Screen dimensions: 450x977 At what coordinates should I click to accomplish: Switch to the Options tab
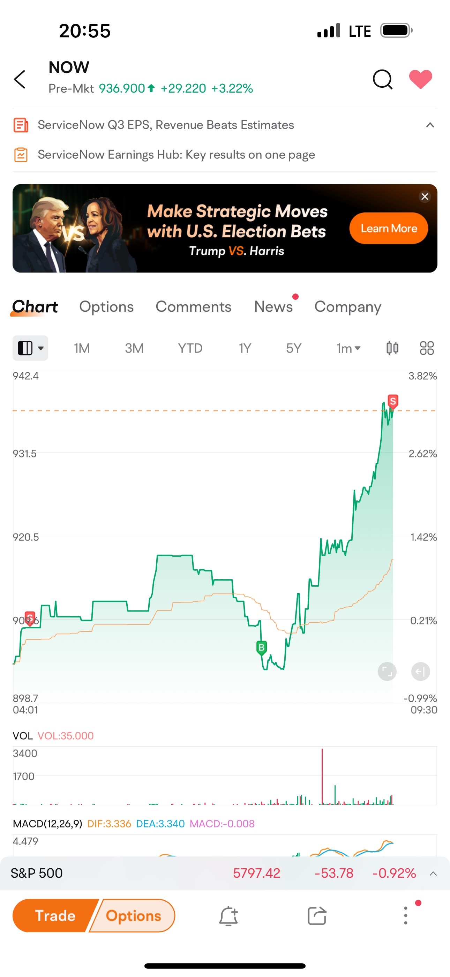point(106,306)
